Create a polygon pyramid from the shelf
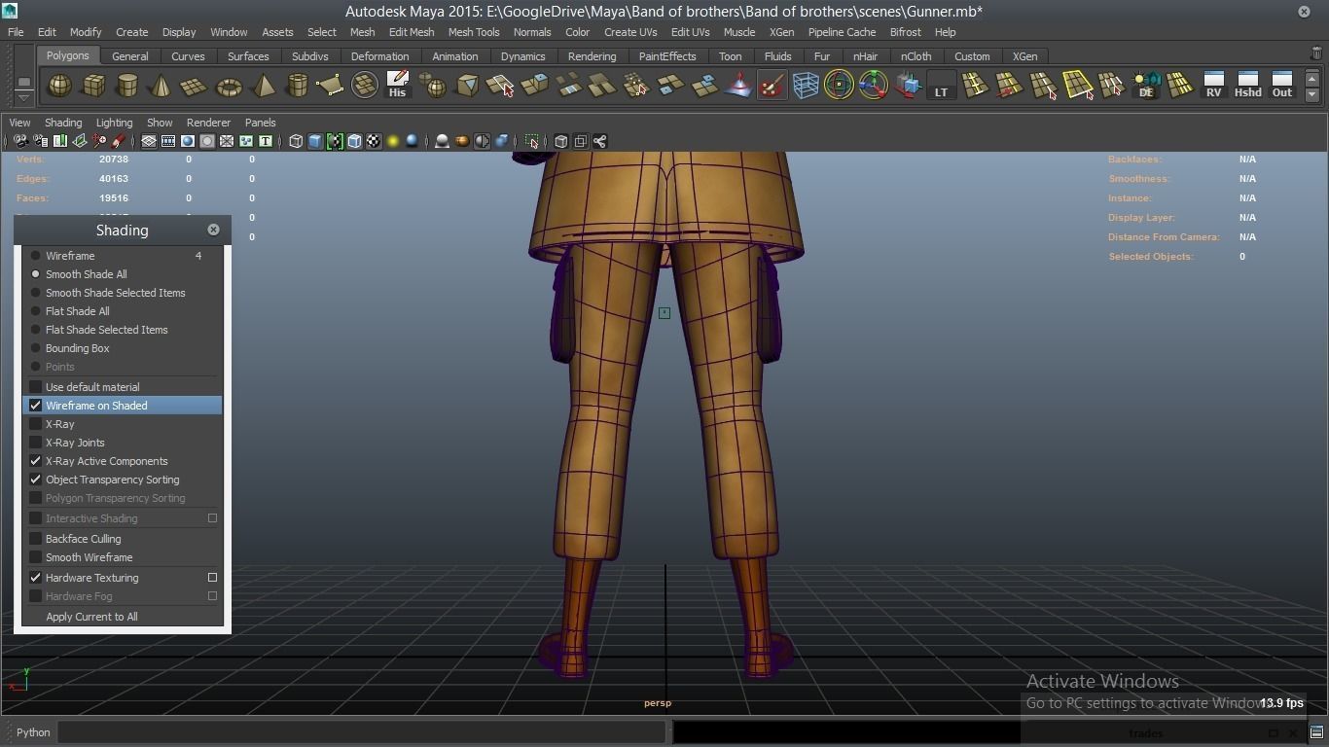Screen dimensions: 1329x747 click(263, 86)
